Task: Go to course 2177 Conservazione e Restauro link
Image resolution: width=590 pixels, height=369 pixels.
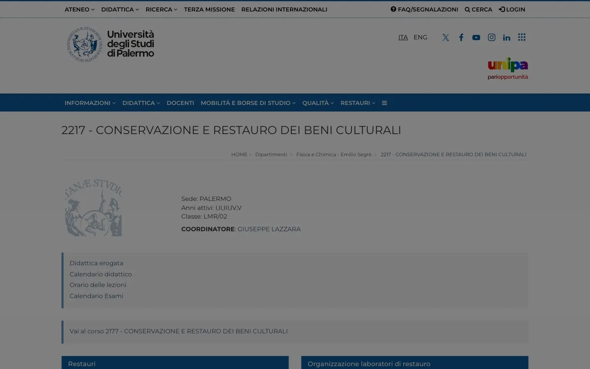Action: point(179,331)
